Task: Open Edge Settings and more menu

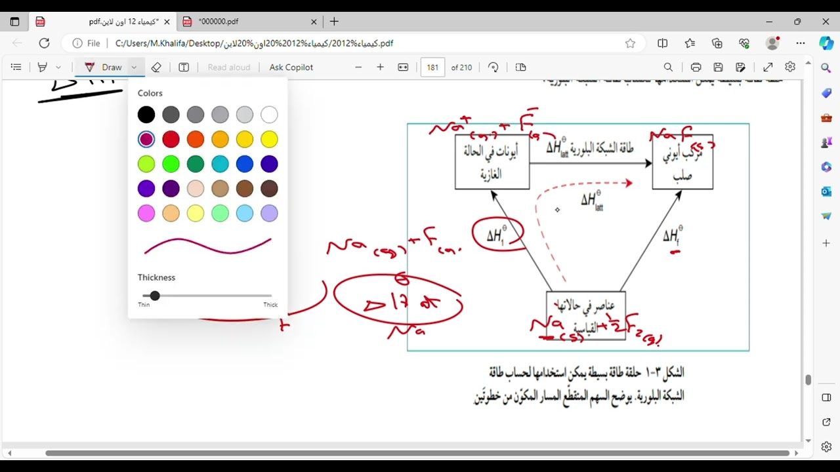Action: pyautogui.click(x=801, y=43)
